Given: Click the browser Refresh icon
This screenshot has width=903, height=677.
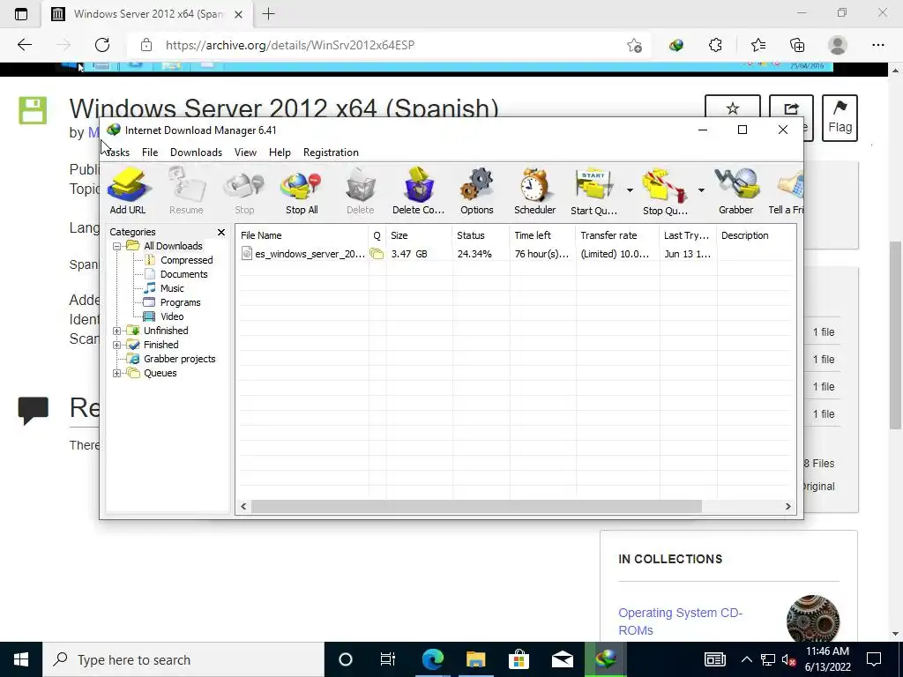Looking at the screenshot, I should pos(102,45).
